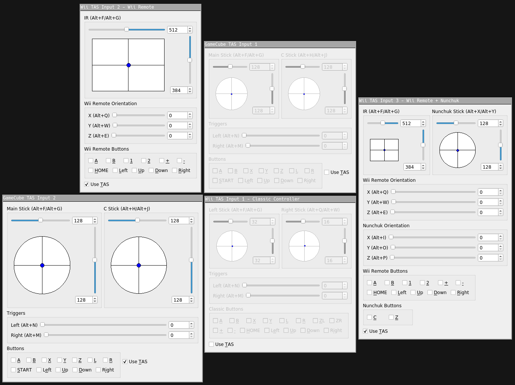
Task: Click Wii TAS Input 2 - Wii Remote title bar
Action: click(x=140, y=7)
